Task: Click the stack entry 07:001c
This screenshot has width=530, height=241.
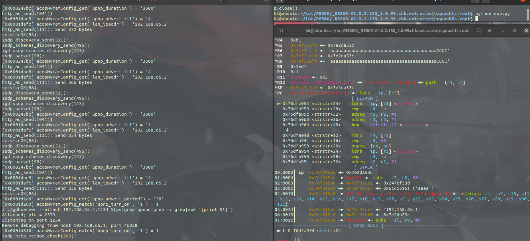Action: (347, 220)
